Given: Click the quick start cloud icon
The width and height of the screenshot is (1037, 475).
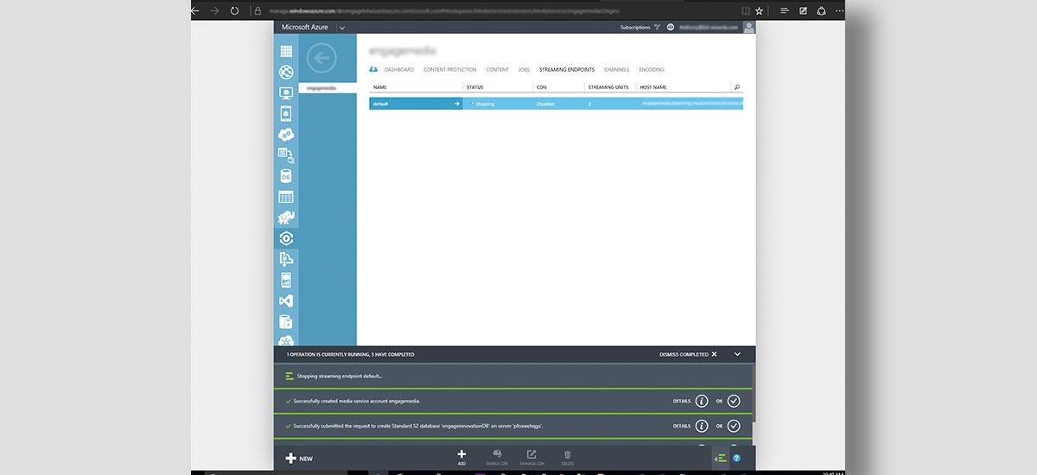Looking at the screenshot, I should click(x=373, y=69).
